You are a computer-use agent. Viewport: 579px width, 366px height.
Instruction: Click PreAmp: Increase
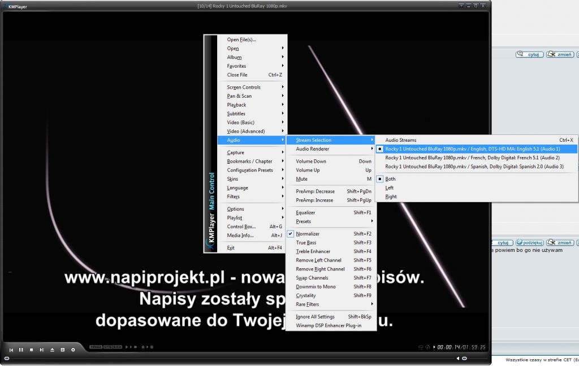(331, 200)
